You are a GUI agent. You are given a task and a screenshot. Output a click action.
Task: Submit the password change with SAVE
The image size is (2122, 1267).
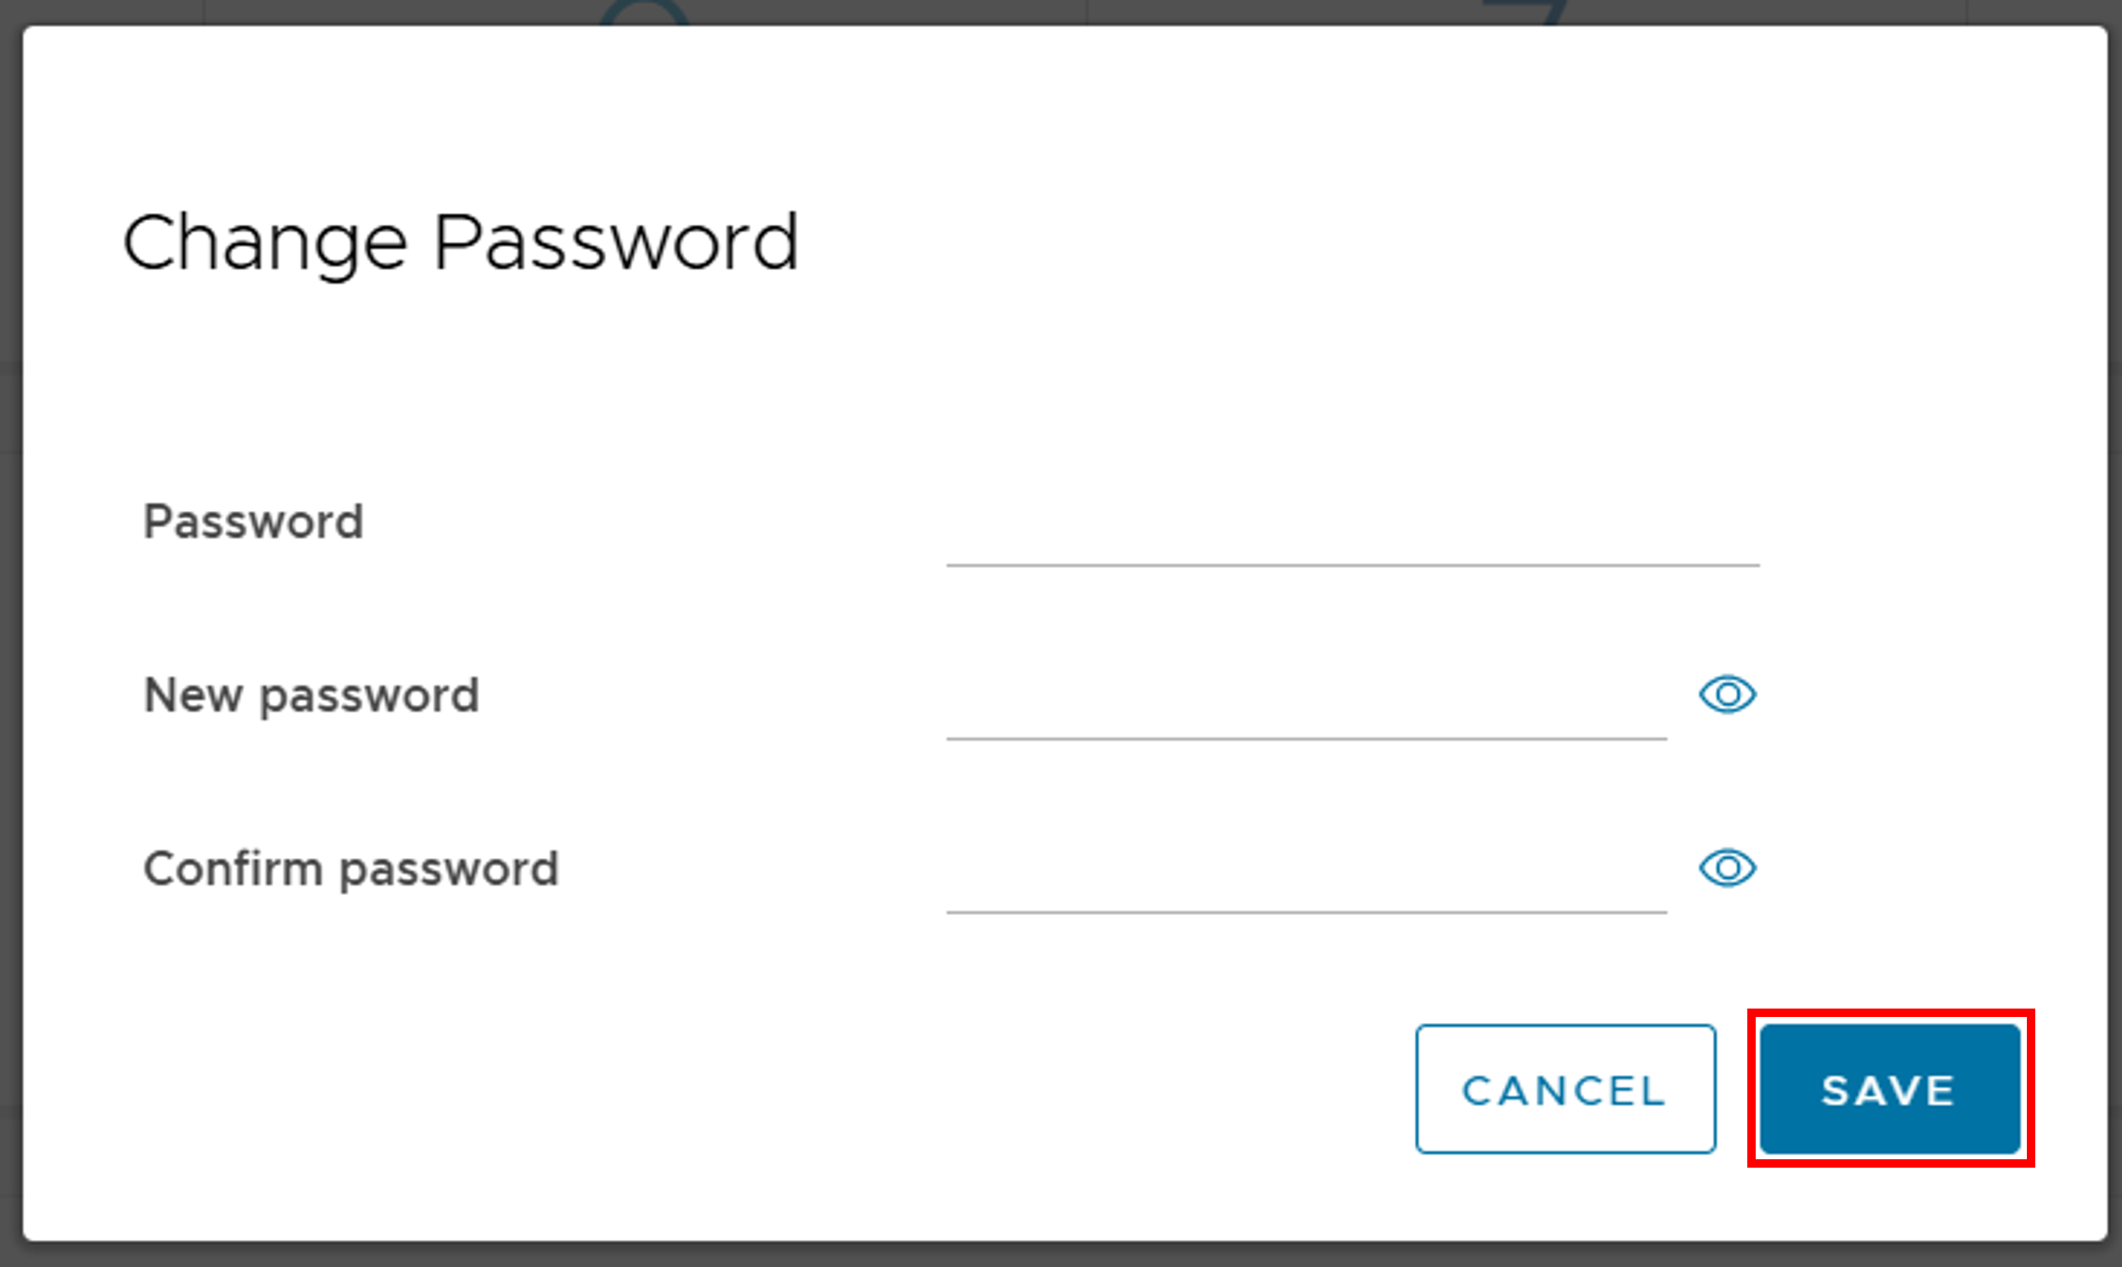1890,1089
